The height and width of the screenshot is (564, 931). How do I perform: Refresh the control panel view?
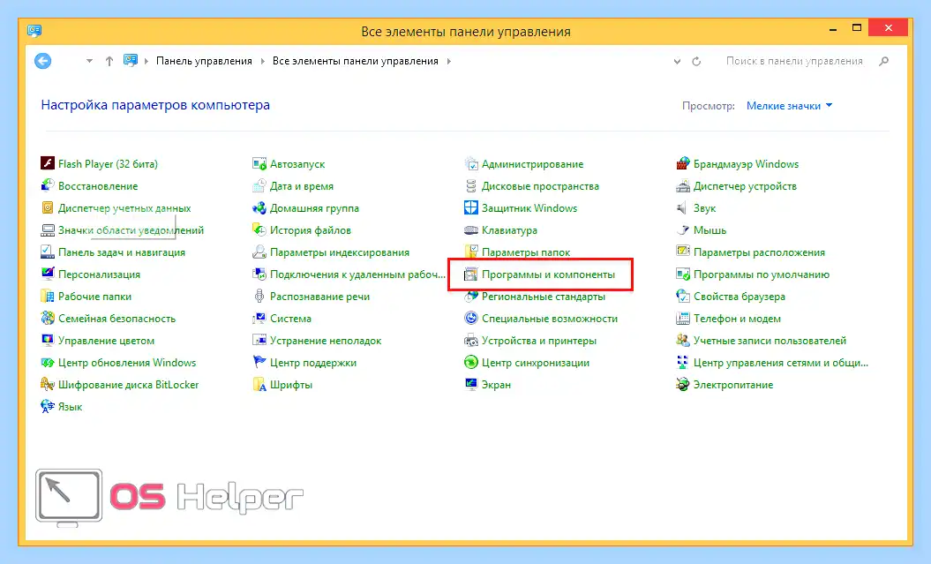[x=696, y=61]
